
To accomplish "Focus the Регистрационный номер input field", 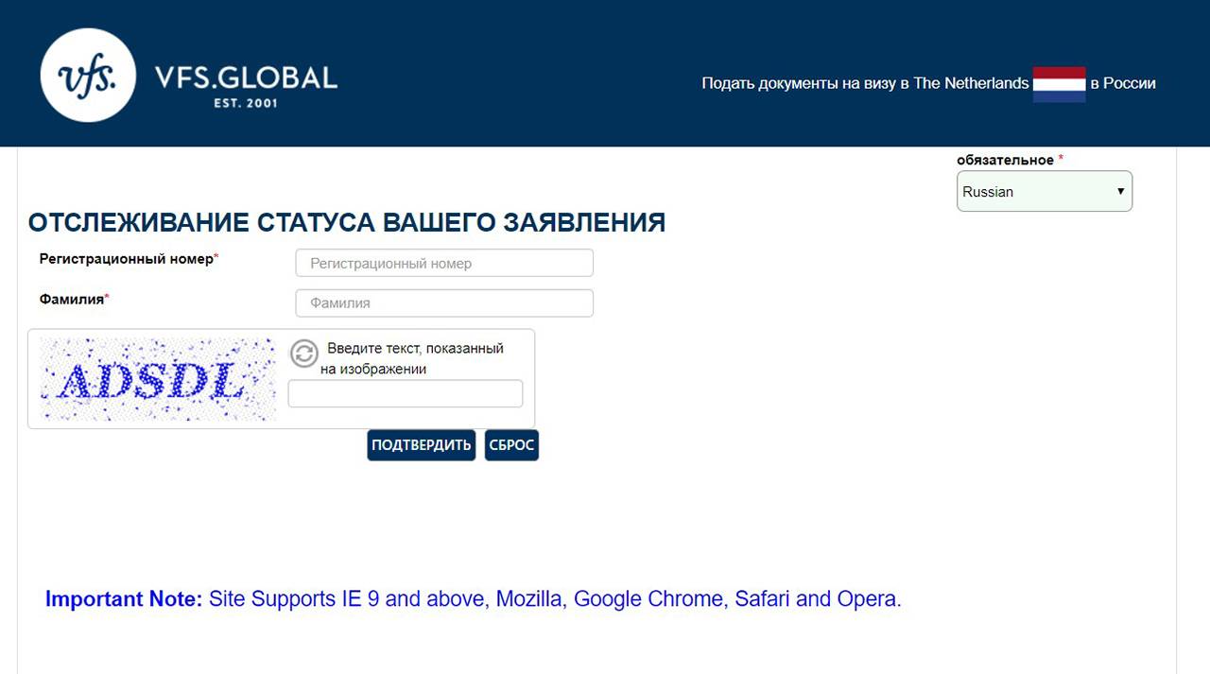I will coord(444,264).
